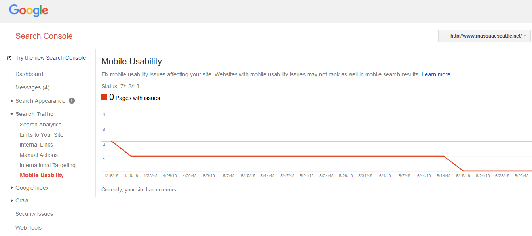The image size is (532, 236).
Task: Click the y-axis value 2 on chart
Action: (104, 145)
